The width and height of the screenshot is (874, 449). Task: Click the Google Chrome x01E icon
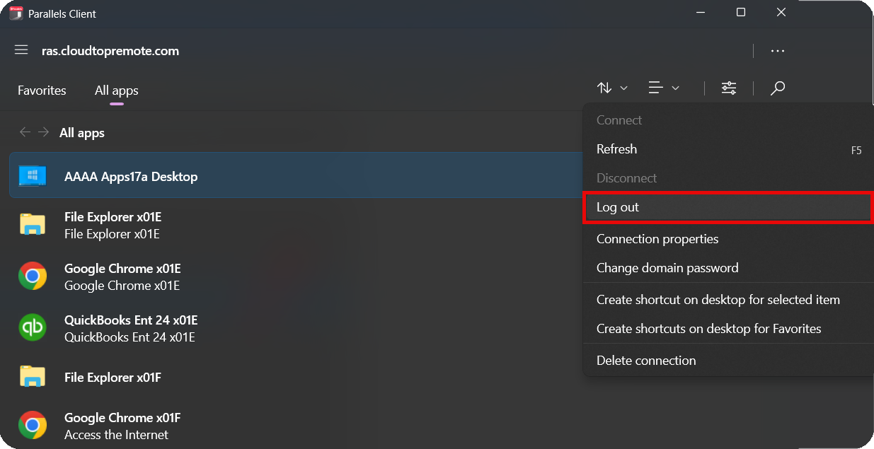pos(33,276)
